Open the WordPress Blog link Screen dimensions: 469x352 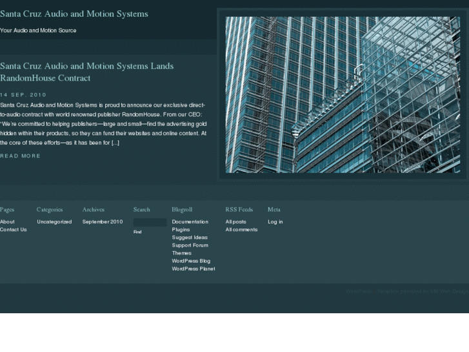coord(191,261)
